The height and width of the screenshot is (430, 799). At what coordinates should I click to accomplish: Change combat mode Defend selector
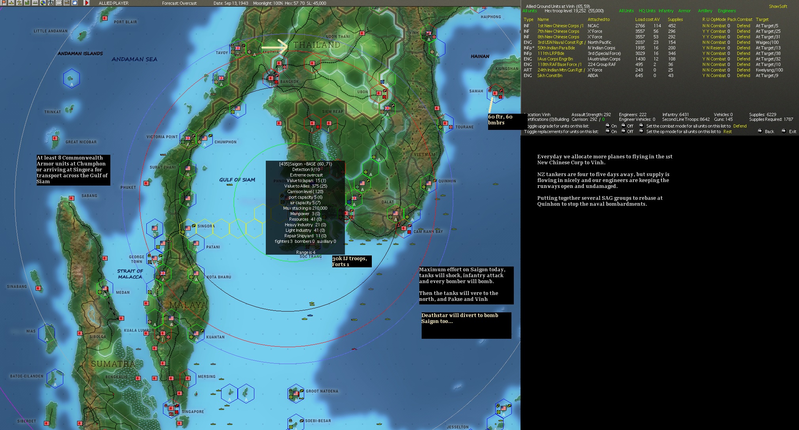click(740, 126)
